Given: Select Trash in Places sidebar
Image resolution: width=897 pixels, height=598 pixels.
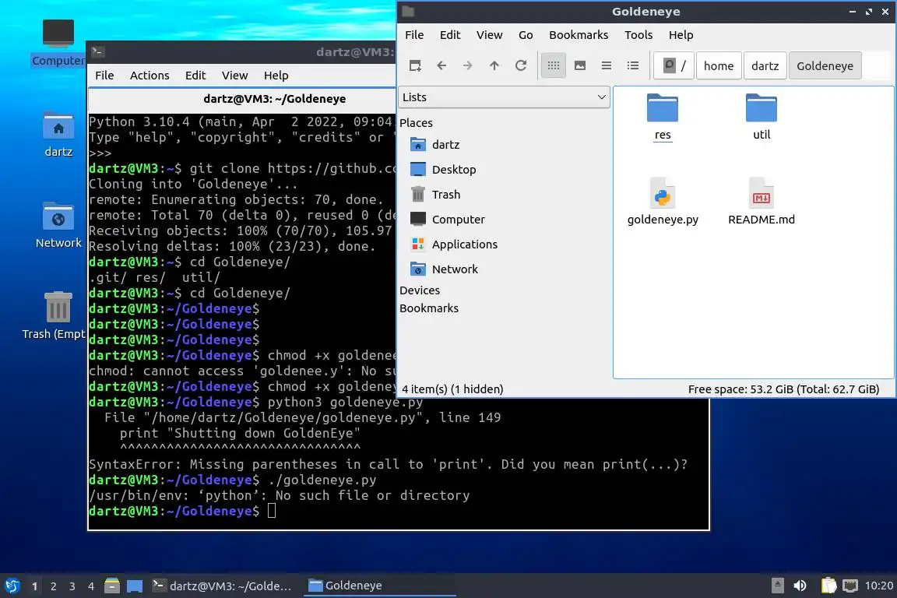Looking at the screenshot, I should 436,195.
